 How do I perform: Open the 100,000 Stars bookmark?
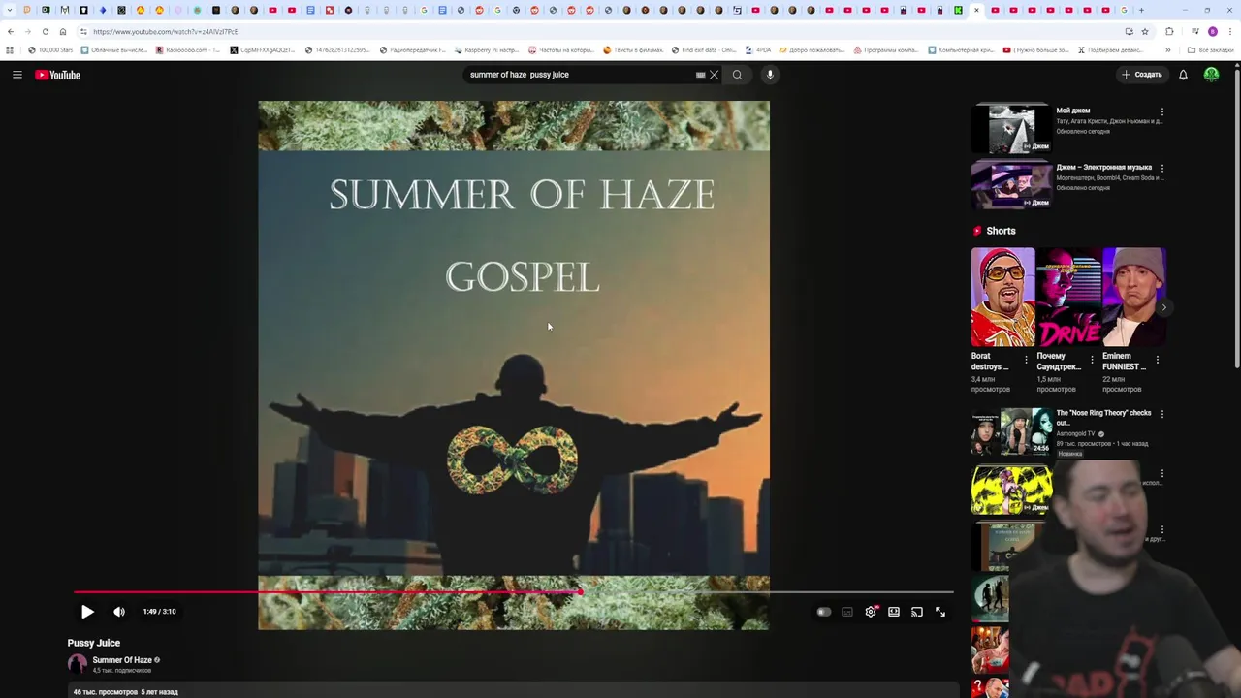point(50,49)
